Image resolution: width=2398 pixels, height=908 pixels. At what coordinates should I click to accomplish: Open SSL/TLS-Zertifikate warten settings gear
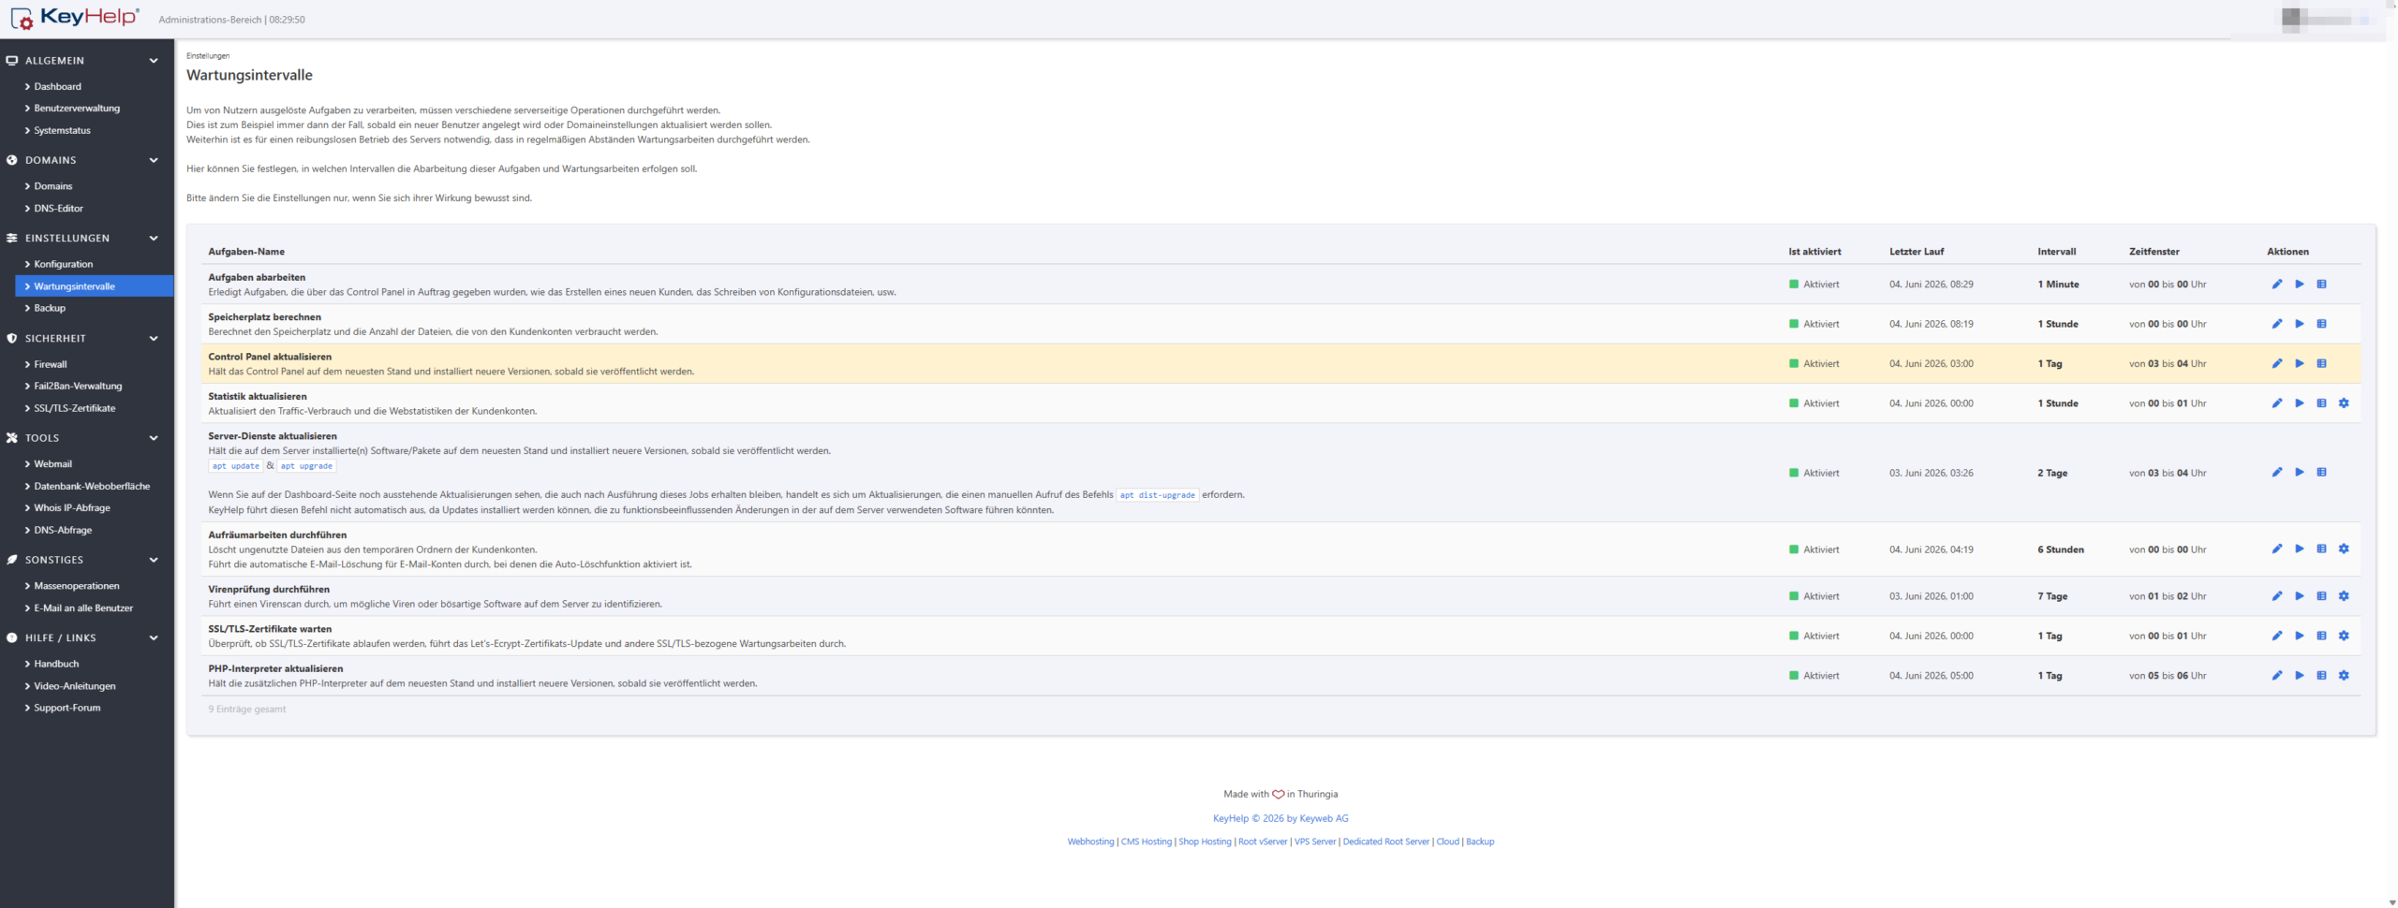tap(2345, 636)
